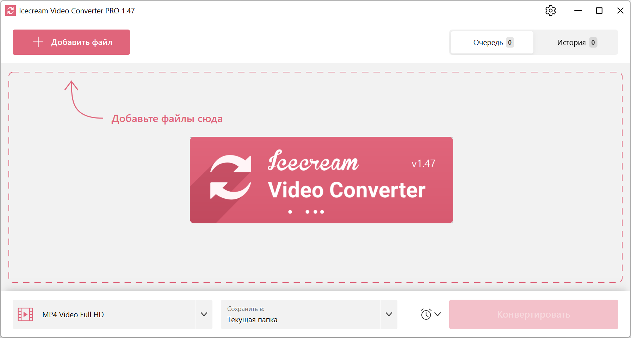Click the MP4 Video Full HD label

tap(73, 315)
